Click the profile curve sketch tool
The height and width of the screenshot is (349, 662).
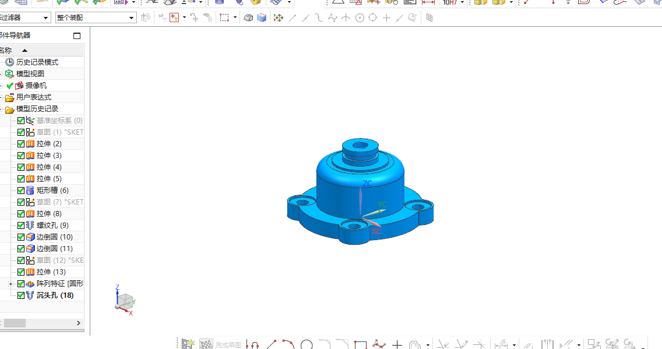pos(252,345)
